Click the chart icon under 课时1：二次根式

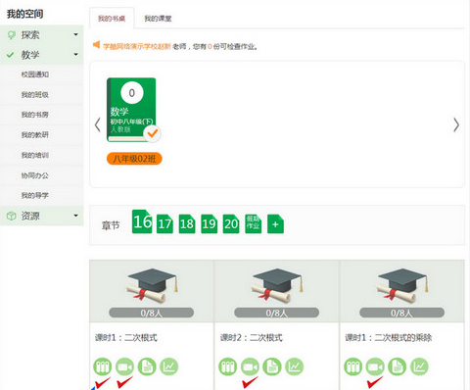pyautogui.click(x=169, y=366)
